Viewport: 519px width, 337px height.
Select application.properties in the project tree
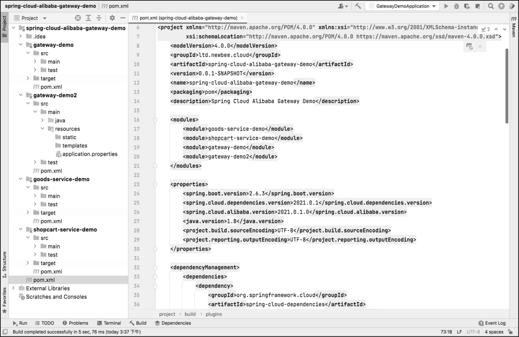90,154
